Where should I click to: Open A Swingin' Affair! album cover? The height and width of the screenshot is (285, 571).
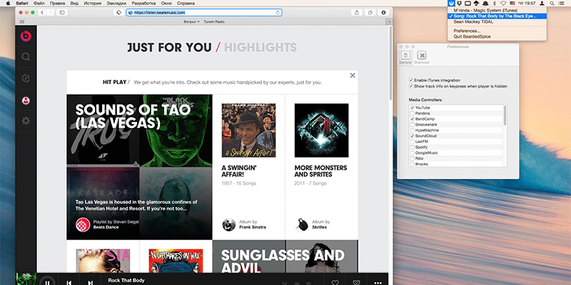pyautogui.click(x=248, y=130)
